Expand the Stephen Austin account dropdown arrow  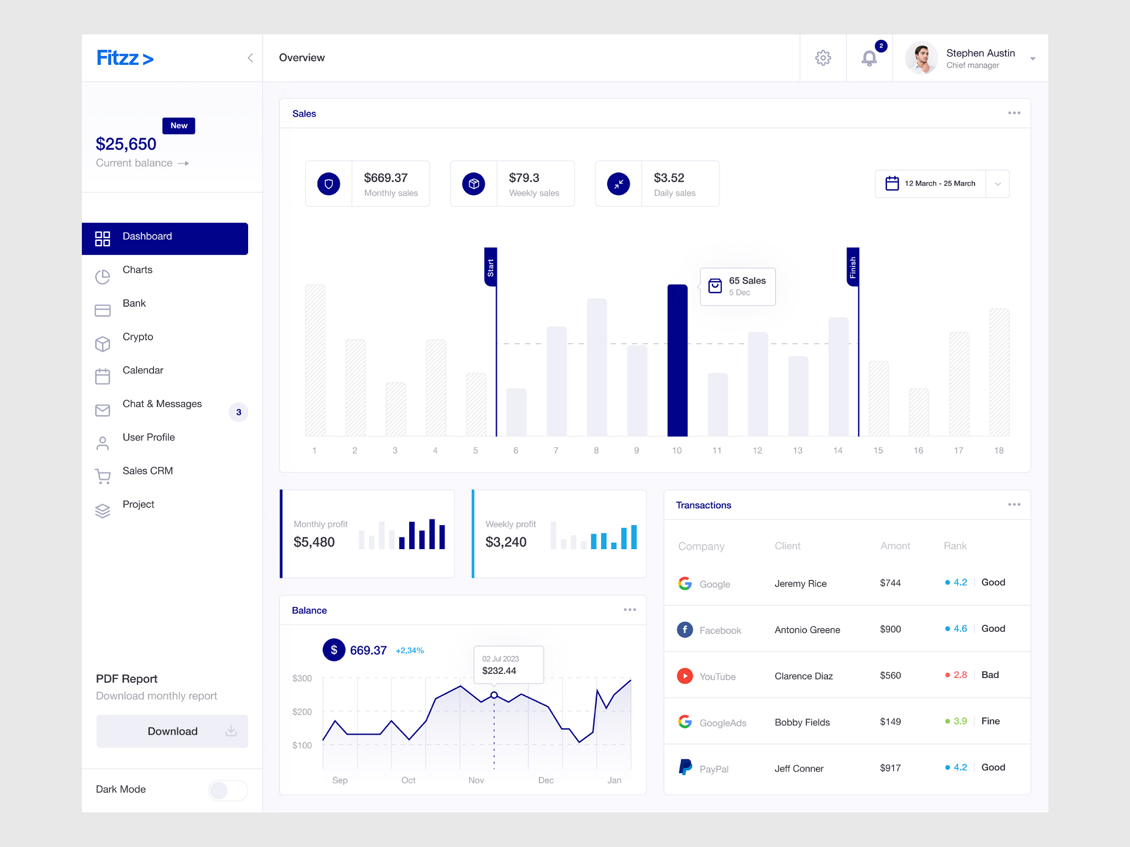click(x=1033, y=59)
